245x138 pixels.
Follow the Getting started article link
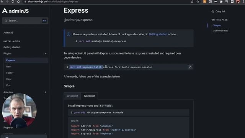click(158, 34)
